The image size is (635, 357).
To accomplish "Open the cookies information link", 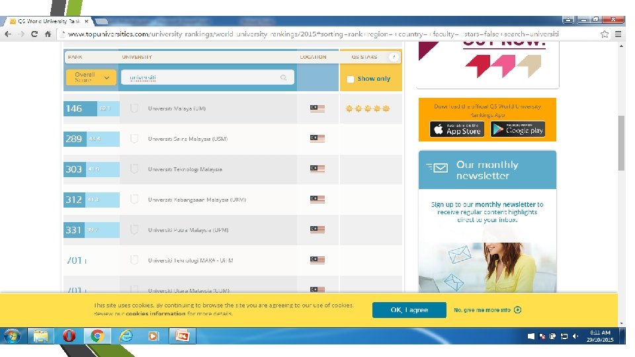I will pos(155,313).
